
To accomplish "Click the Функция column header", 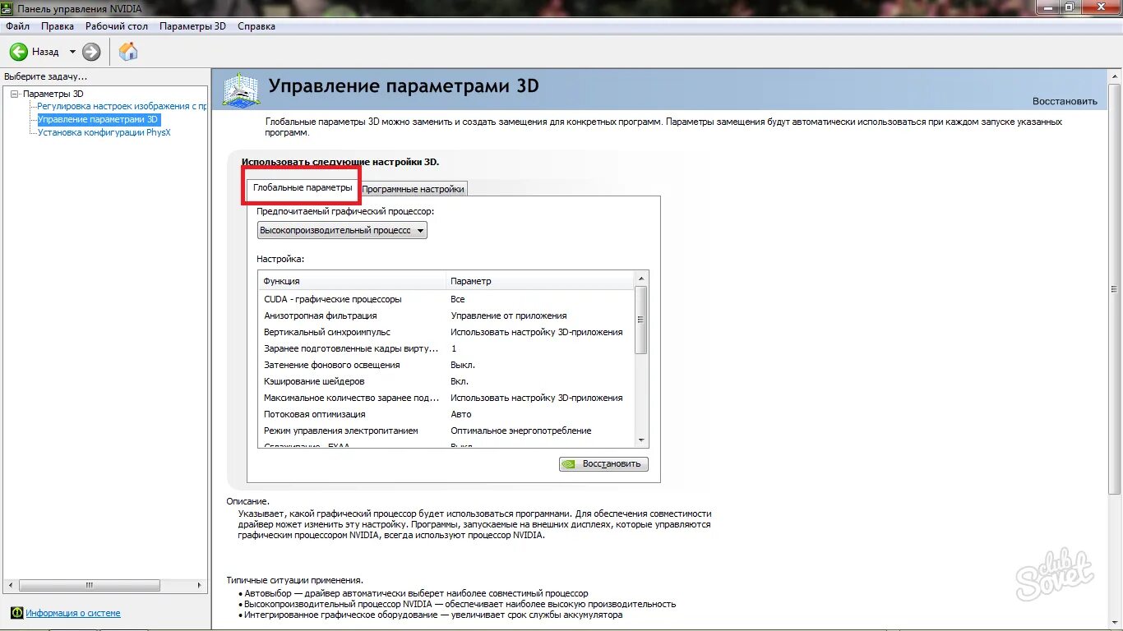I will 352,281.
